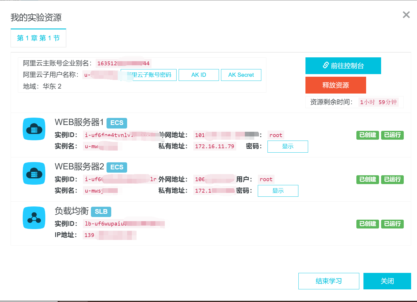Click the WEB服务器2 heading

coord(79,167)
